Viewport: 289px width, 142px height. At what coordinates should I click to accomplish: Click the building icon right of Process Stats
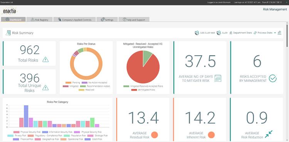click(x=279, y=33)
